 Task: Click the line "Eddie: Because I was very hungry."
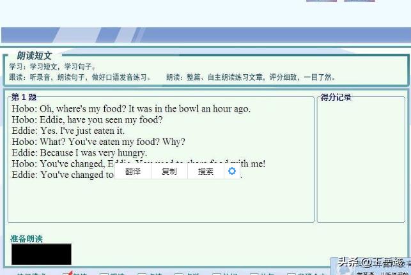[79, 152]
